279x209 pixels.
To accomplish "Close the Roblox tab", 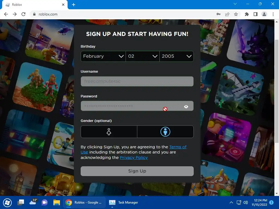I will point(63,5).
